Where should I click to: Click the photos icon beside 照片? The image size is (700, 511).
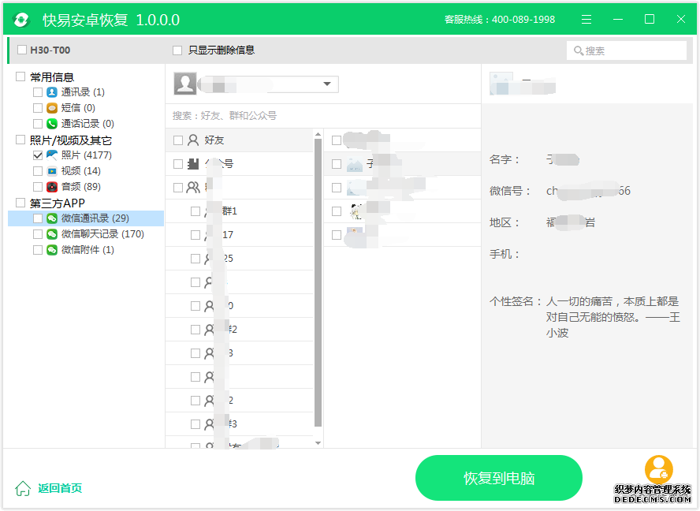[52, 155]
